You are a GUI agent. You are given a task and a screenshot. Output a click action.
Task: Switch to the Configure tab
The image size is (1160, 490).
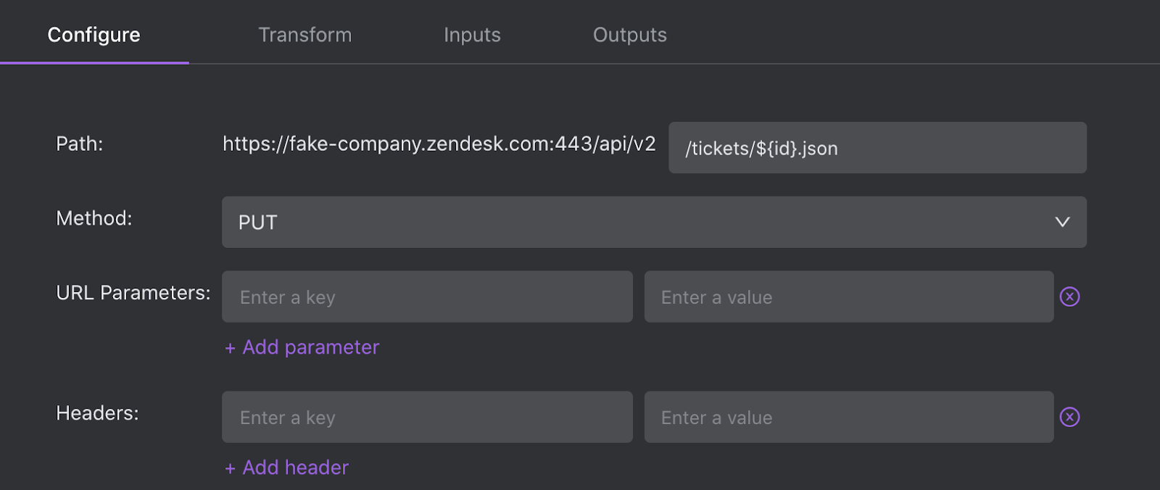point(94,35)
